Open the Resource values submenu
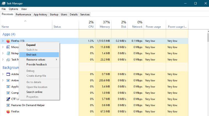 39,60
